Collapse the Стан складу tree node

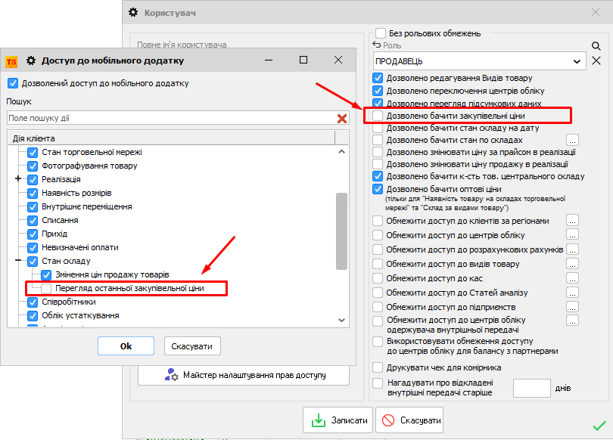pyautogui.click(x=18, y=261)
